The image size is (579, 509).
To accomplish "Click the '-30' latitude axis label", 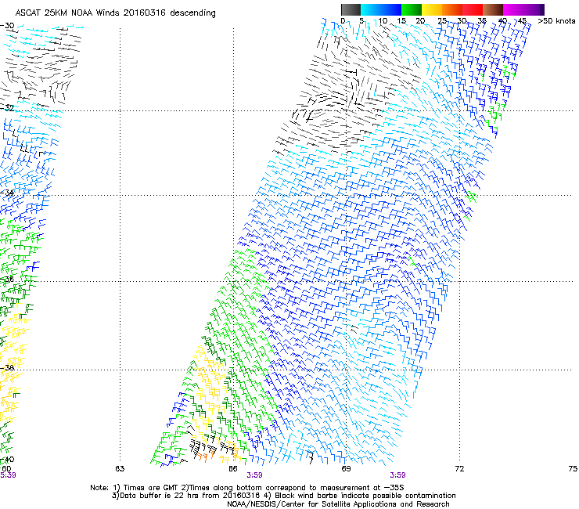I will click(x=7, y=26).
